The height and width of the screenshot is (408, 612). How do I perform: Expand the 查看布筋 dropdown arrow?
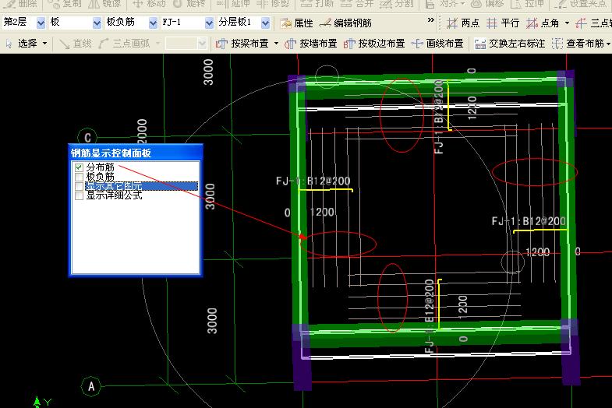(608, 44)
